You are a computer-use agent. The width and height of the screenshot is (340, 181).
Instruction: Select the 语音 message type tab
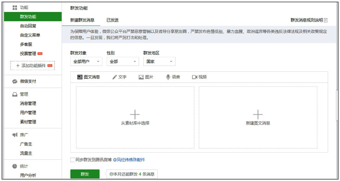click(173, 77)
